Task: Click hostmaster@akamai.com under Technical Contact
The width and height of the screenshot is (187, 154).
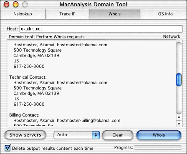Action: click(x=82, y=82)
